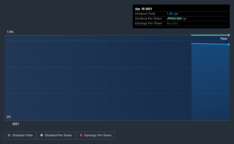
Task: Click the 0% y-axis label
Action: pyautogui.click(x=9, y=117)
